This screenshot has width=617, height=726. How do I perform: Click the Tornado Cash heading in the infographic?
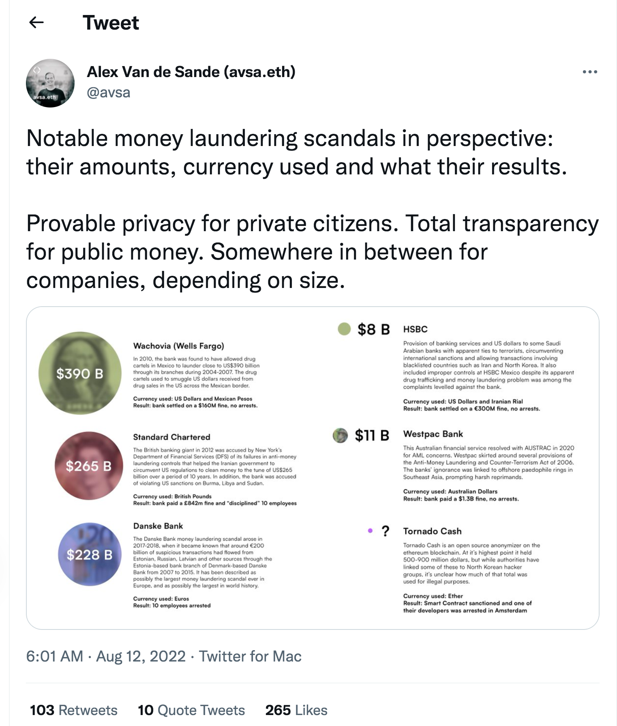(432, 531)
